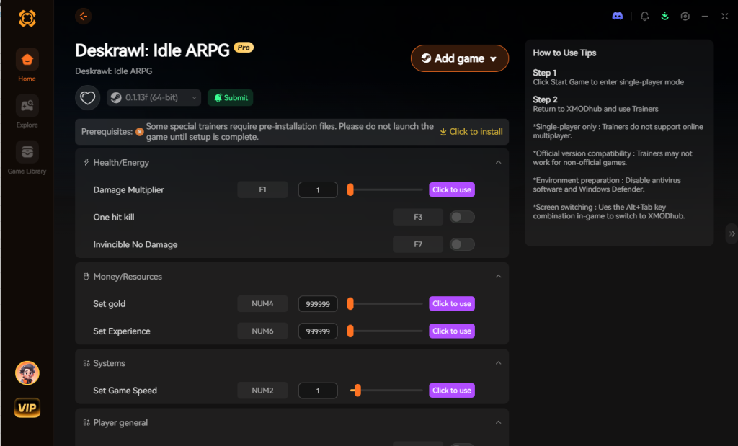Click the Set Experience value field
This screenshot has height=446, width=738.
pos(318,331)
